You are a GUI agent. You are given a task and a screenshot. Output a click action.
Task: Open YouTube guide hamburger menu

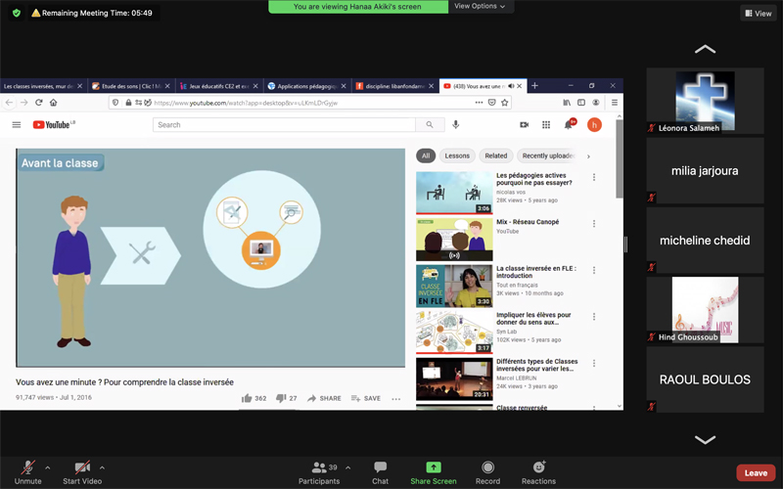coord(17,125)
